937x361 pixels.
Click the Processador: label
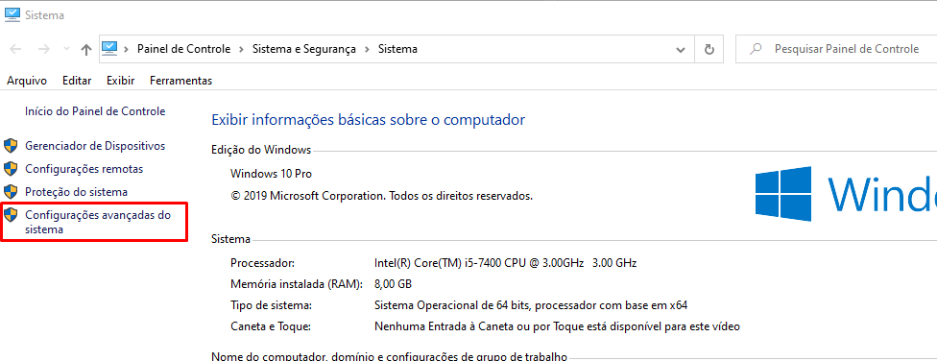[x=262, y=263]
